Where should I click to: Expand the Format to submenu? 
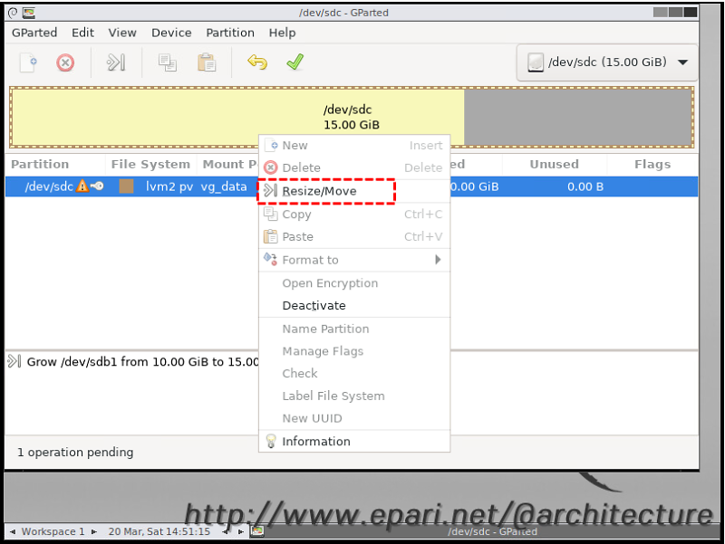[x=354, y=260]
